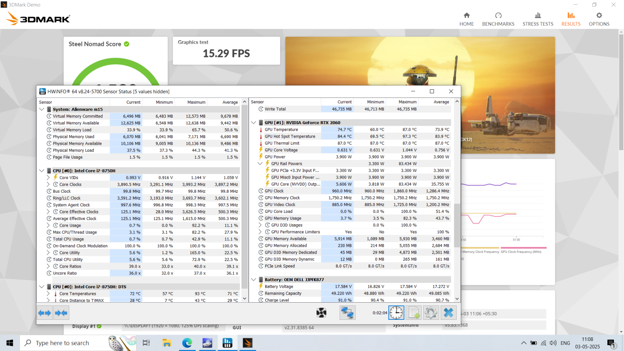Click green checkmark next to Steel Nomad Score
Image resolution: width=624 pixels, height=351 pixels.
coord(126,44)
